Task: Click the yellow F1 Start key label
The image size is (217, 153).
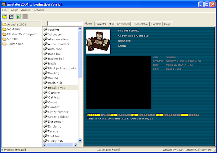Action: coord(113,115)
